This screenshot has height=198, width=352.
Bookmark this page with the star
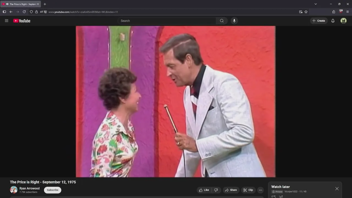[306, 12]
